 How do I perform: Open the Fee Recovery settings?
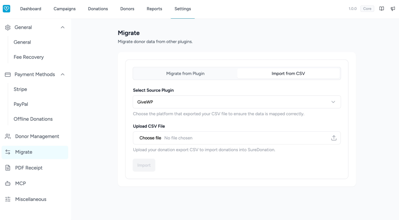click(28, 57)
